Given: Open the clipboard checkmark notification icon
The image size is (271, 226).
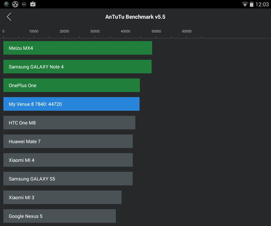Looking at the screenshot, I should pyautogui.click(x=33, y=4).
